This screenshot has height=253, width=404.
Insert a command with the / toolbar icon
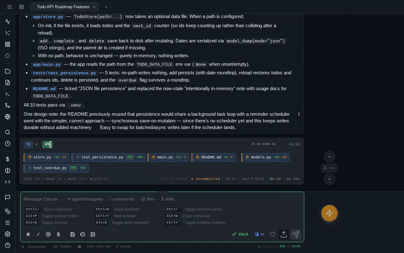click(38, 235)
